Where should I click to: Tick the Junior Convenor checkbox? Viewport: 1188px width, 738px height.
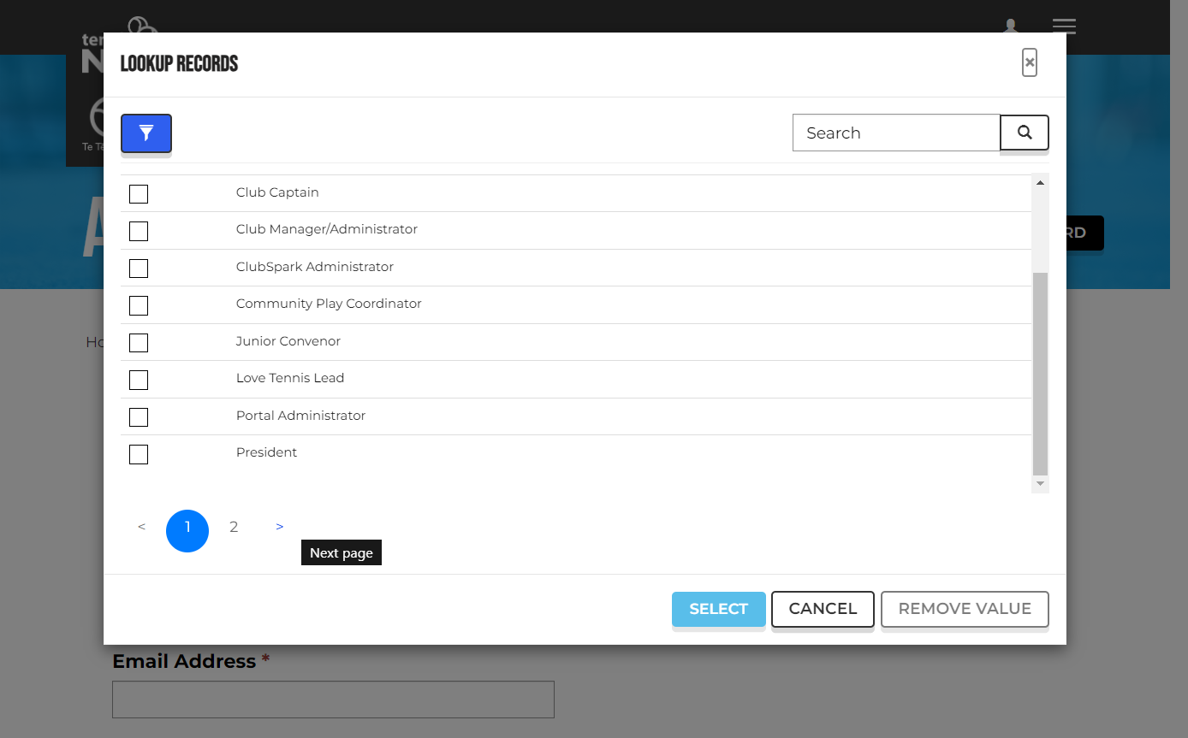pos(139,343)
